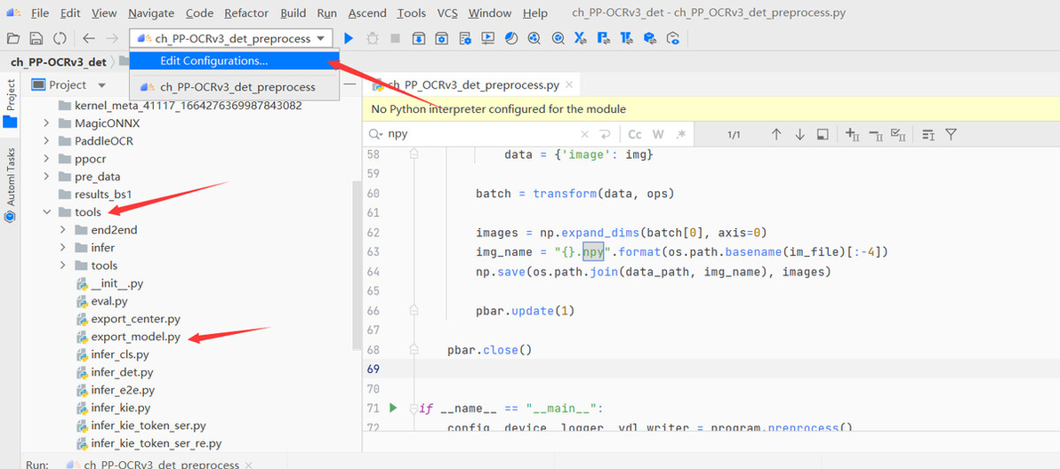The width and height of the screenshot is (1060, 469).
Task: Open export_model.py in project tree
Action: (135, 337)
